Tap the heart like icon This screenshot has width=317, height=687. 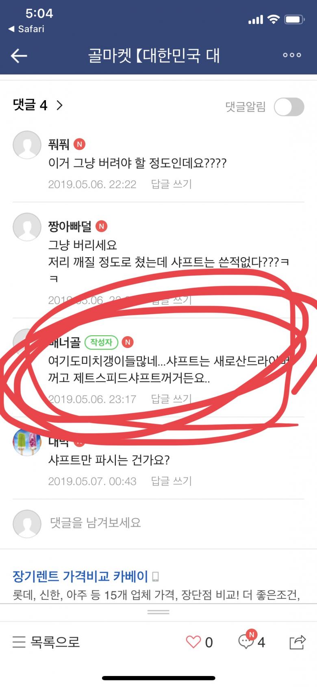coord(193,642)
